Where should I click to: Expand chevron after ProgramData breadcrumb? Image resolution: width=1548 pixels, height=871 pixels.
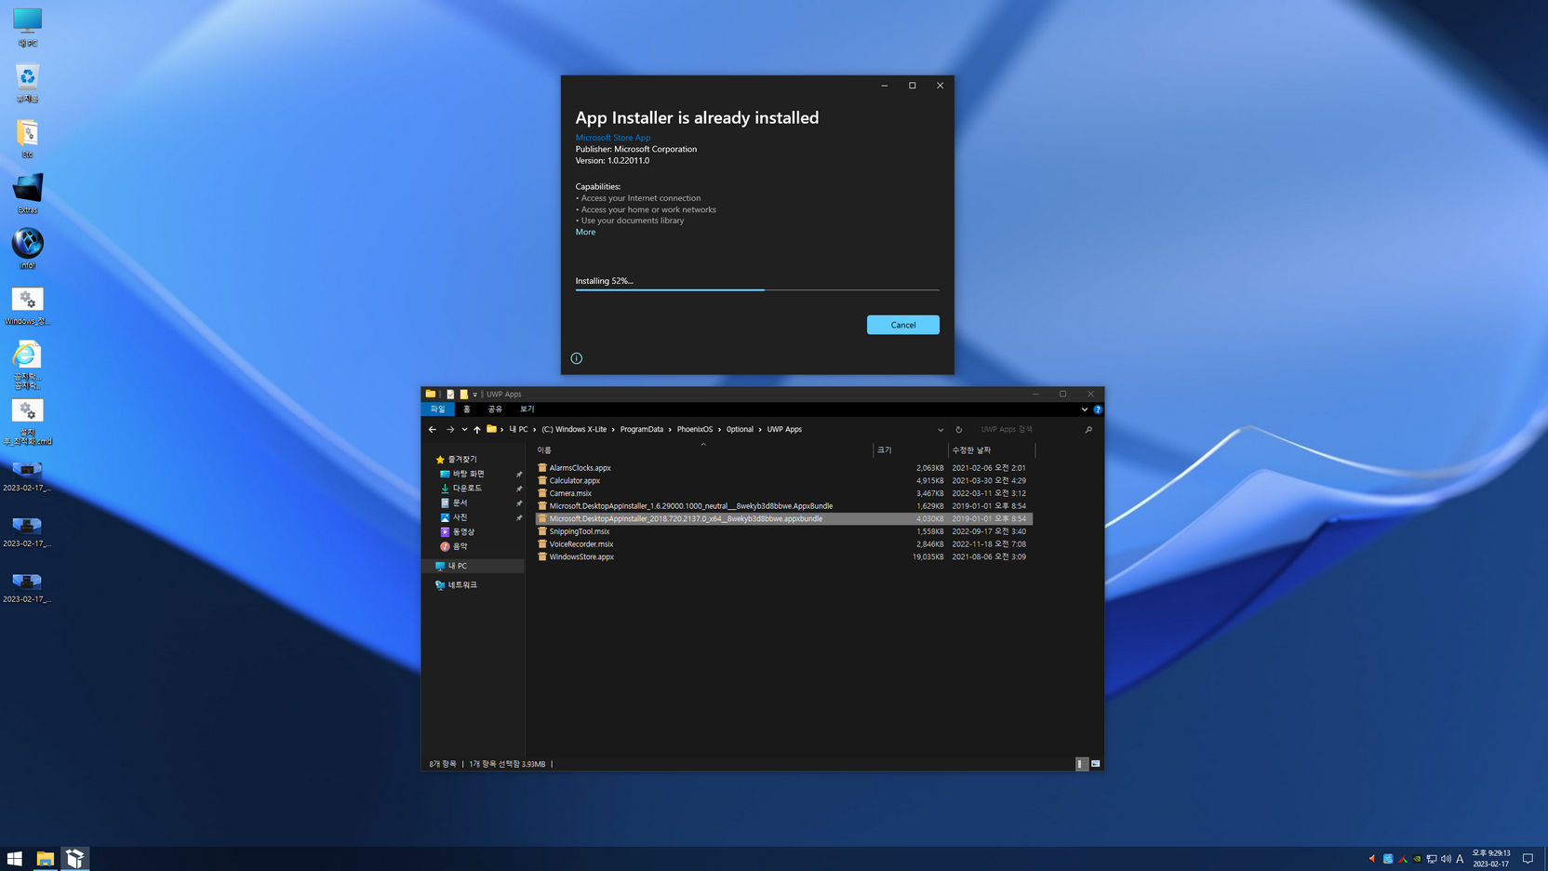pyautogui.click(x=670, y=430)
